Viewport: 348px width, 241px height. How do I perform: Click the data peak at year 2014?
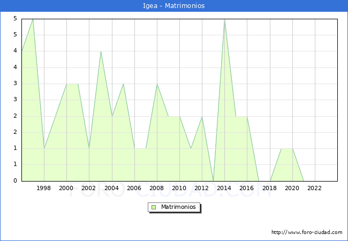pos(224,19)
